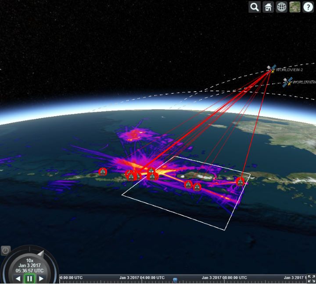This screenshot has height=284, width=316.
Task: Return to the home view
Action: click(268, 7)
